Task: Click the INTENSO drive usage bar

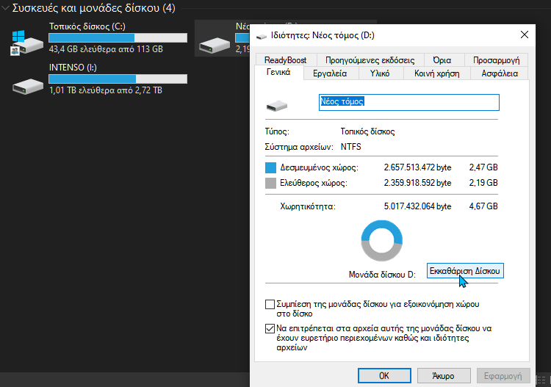Action: [x=118, y=79]
